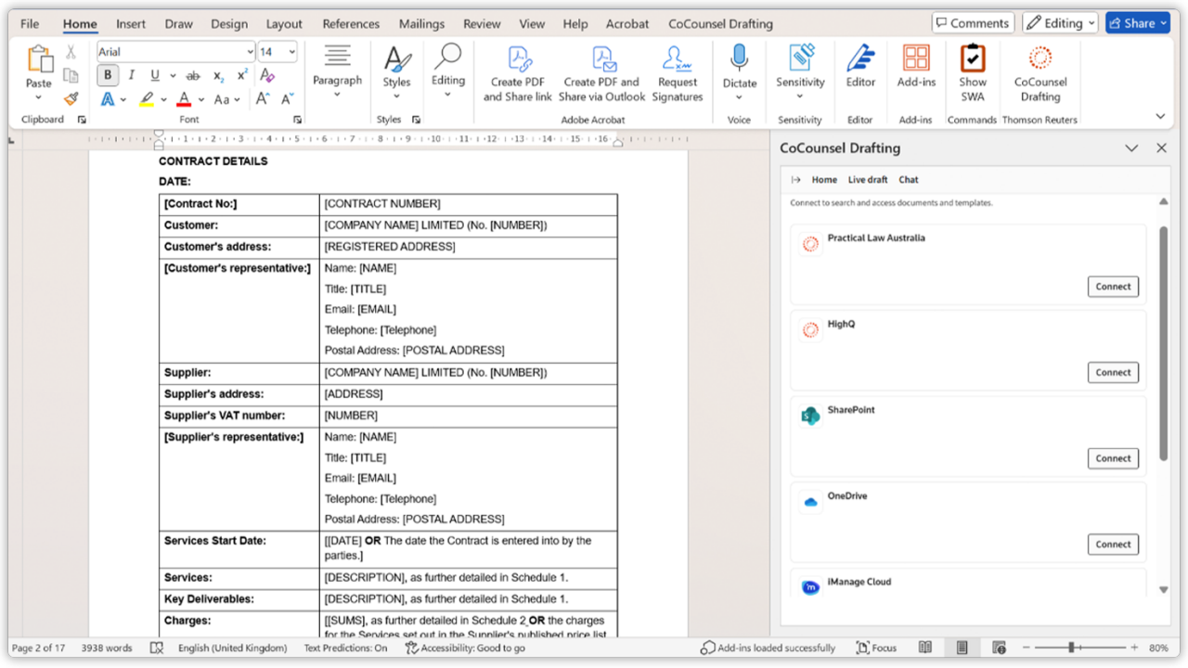
Task: Click the Read Mode view icon
Action: [925, 648]
